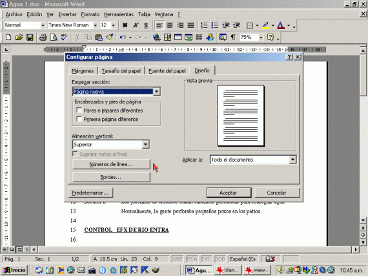Click the vertical scrollbar down arrow
This screenshot has height=276, width=368.
363,220
